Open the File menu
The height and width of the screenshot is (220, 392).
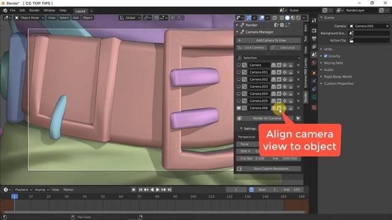[x=12, y=10]
